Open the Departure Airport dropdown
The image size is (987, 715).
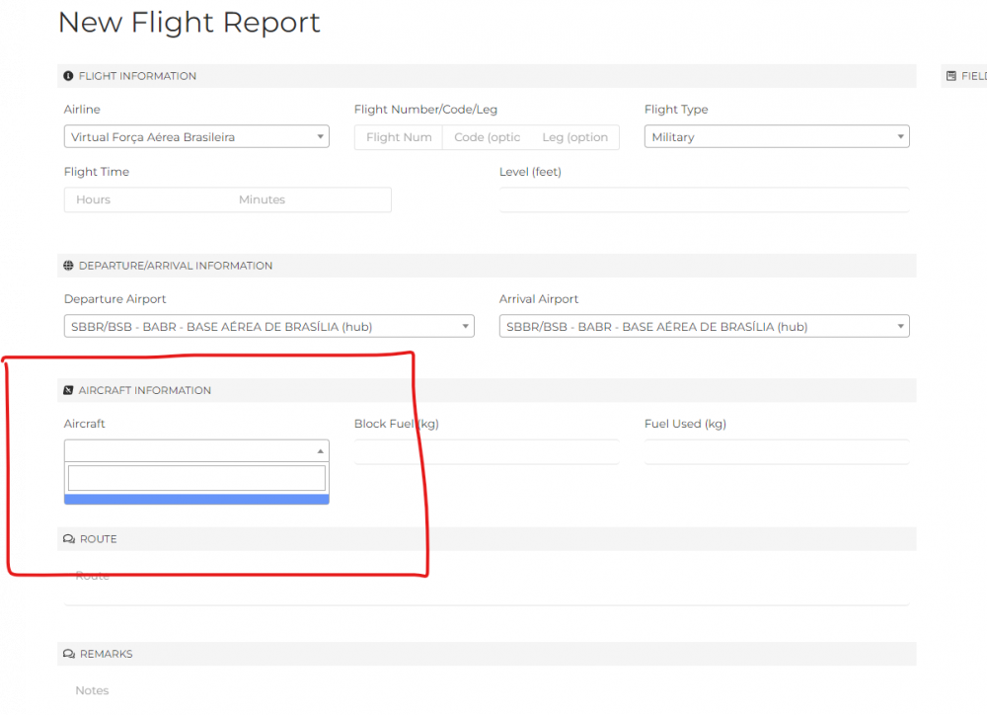[268, 327]
